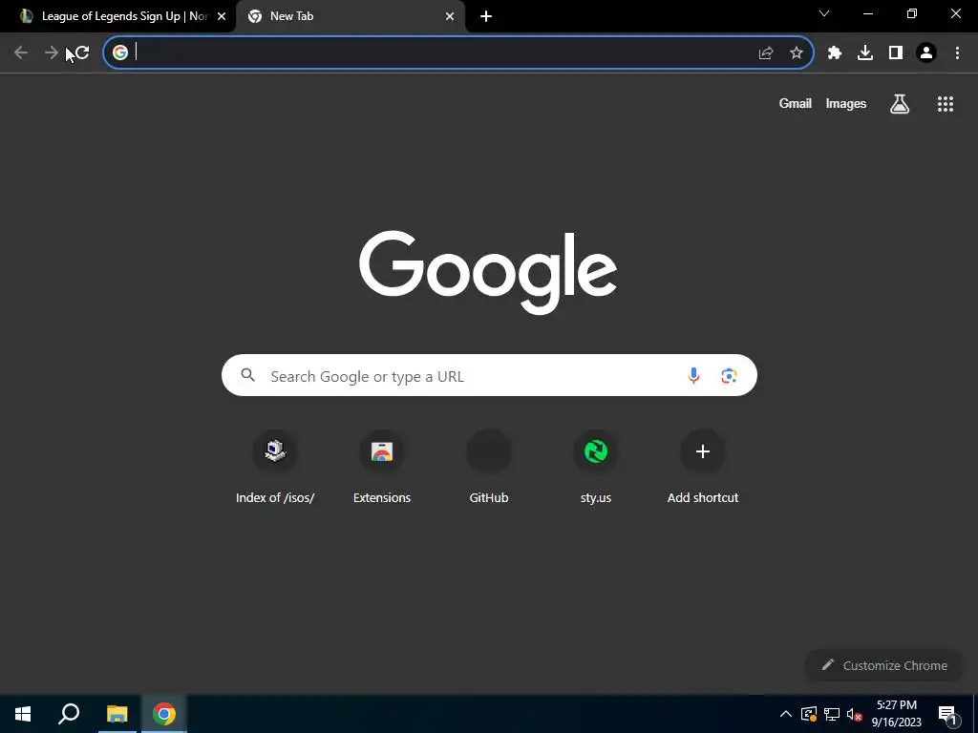Bookmark this tab with the star icon
Screen dimensions: 978x733
(x=797, y=53)
